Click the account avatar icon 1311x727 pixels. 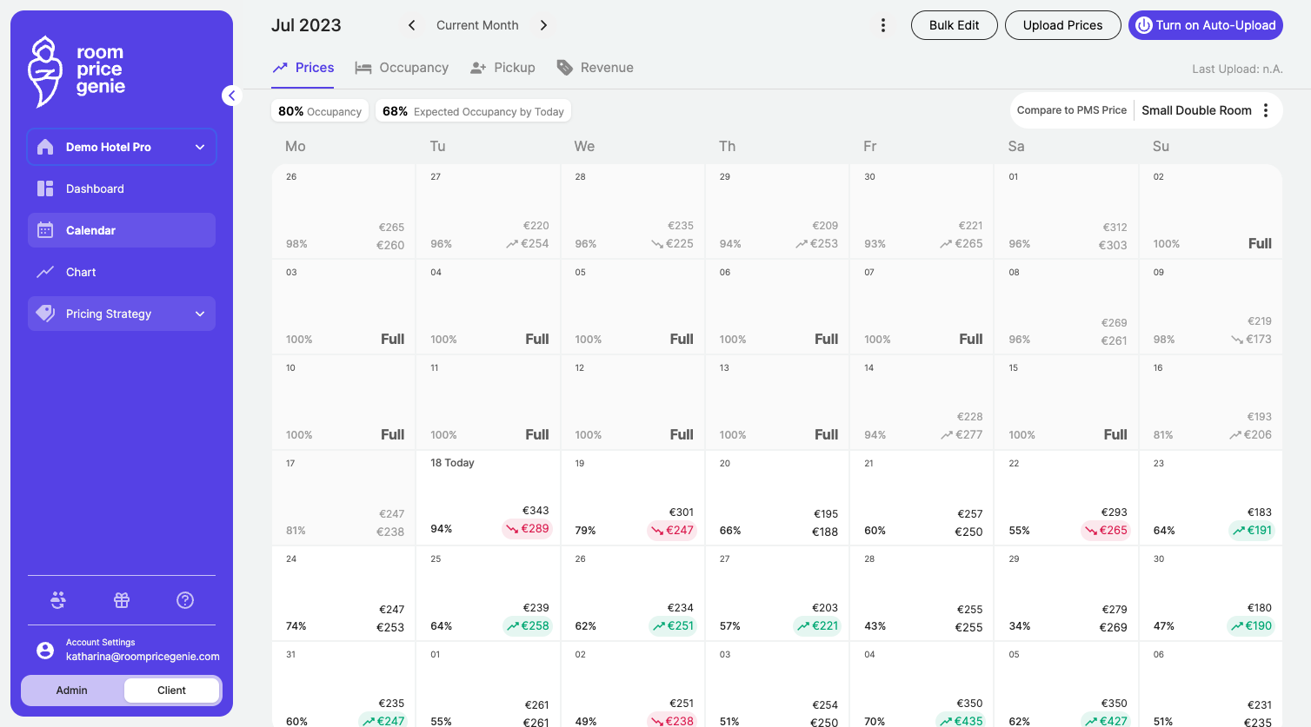[x=45, y=650]
